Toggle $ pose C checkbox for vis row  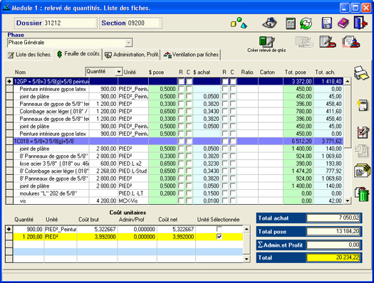point(189,201)
